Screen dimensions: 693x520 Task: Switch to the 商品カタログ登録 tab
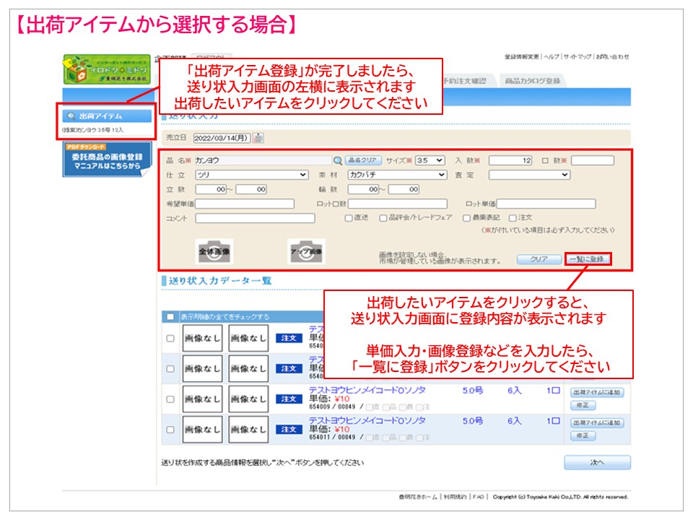[533, 81]
